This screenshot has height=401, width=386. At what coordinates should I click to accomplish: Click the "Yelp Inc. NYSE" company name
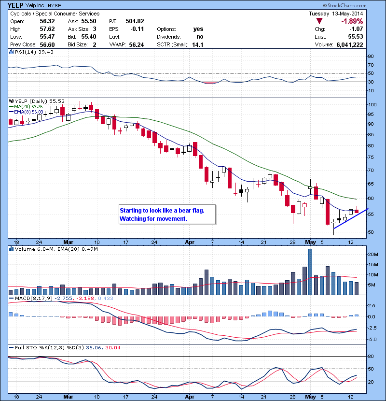click(43, 6)
